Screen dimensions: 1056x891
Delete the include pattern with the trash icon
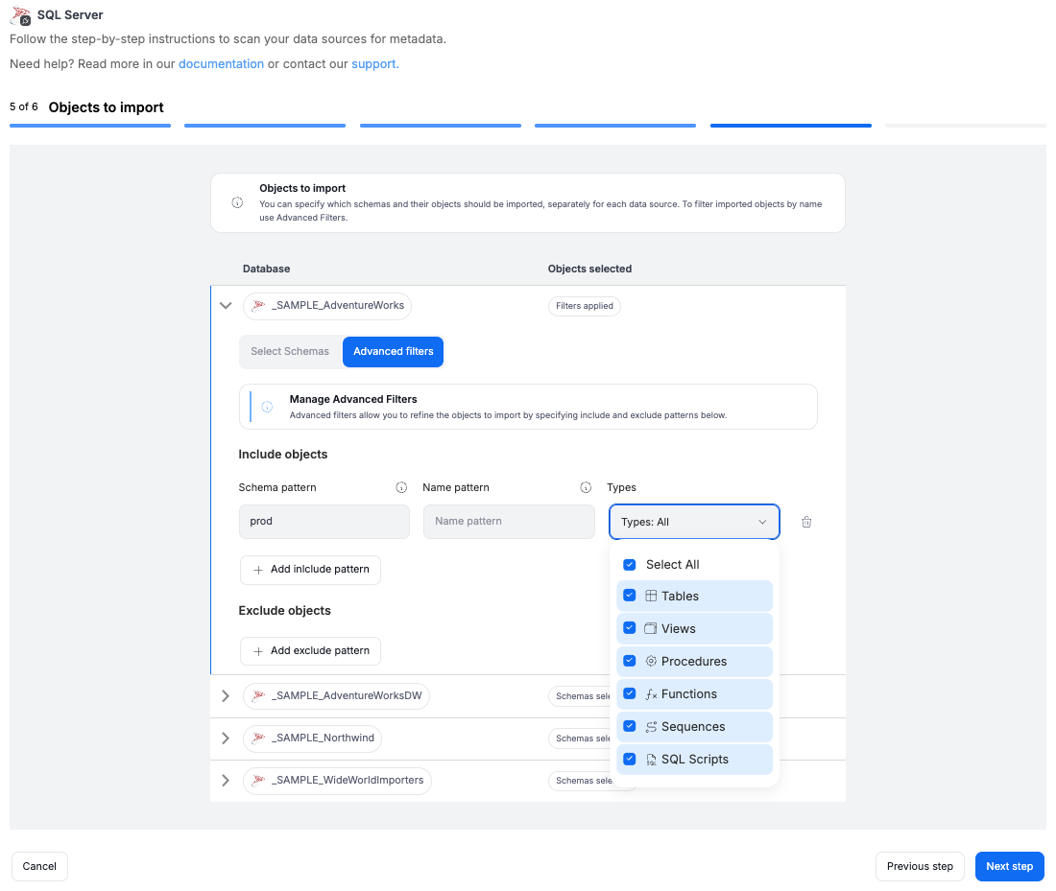point(806,522)
